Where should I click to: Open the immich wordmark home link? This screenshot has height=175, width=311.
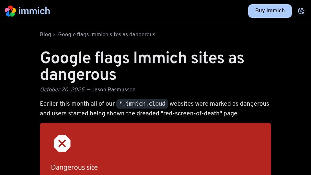pyautogui.click(x=34, y=11)
